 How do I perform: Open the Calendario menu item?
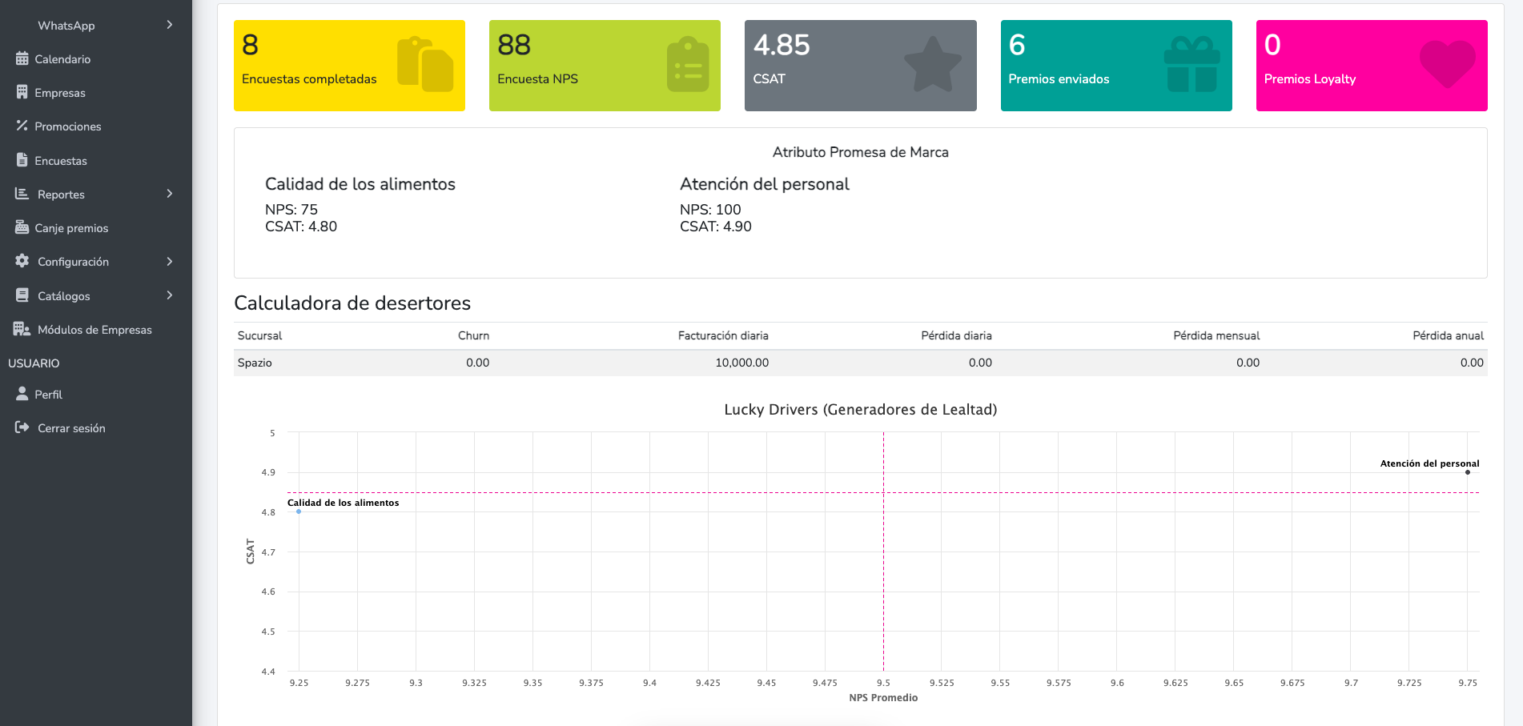click(62, 59)
